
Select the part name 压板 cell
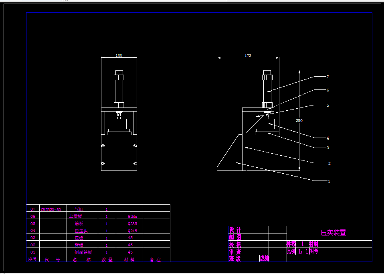[x=79, y=238]
